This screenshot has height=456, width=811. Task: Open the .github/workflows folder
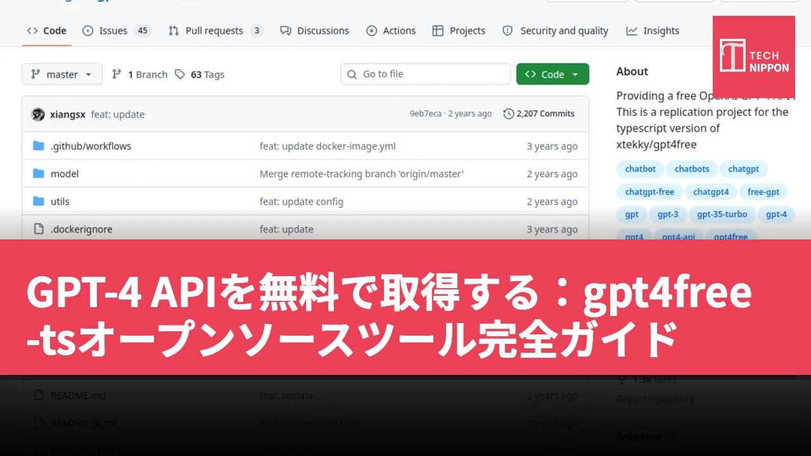[x=91, y=146]
